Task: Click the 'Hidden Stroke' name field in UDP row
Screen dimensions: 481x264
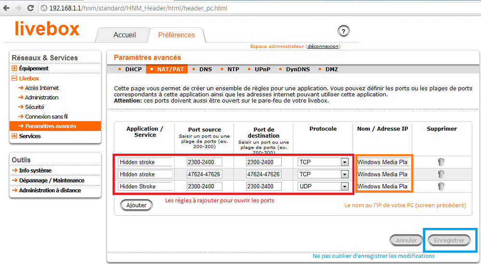Action: pos(145,186)
